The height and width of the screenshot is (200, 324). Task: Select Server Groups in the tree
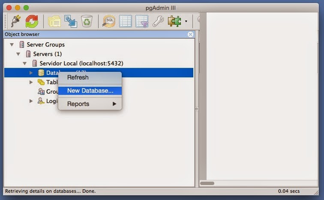click(x=46, y=44)
